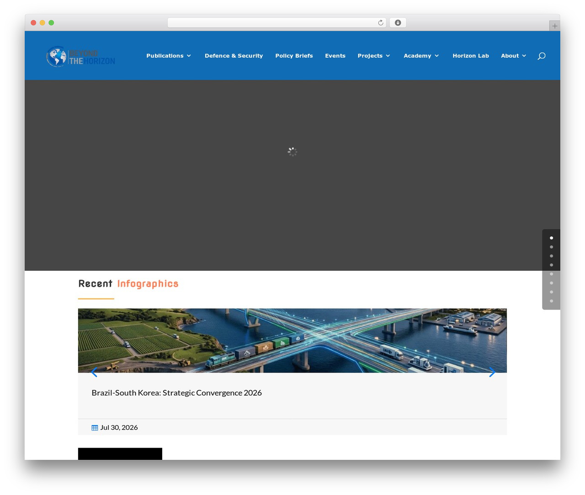This screenshot has width=585, height=495.
Task: Select the sixth section navigation dot
Action: pyautogui.click(x=551, y=283)
